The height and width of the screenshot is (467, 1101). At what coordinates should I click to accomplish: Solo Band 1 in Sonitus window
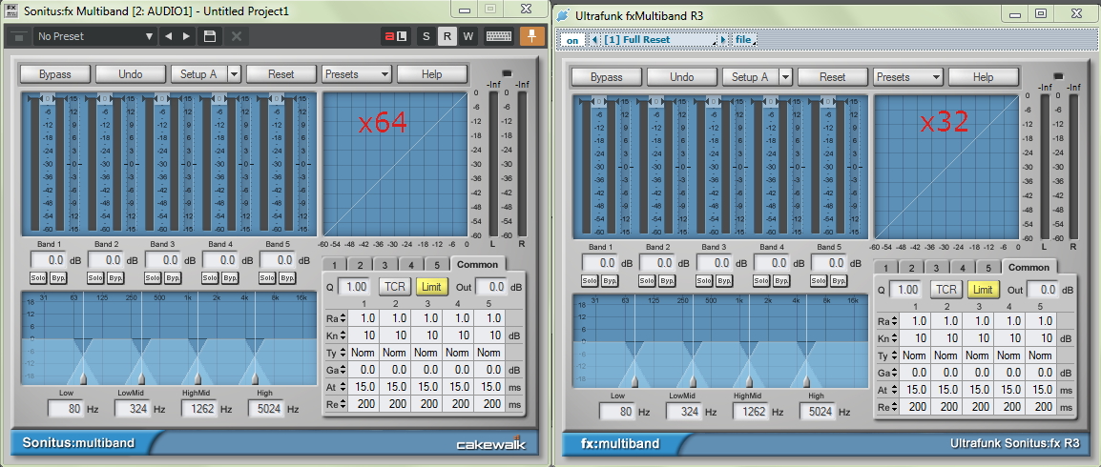click(38, 278)
